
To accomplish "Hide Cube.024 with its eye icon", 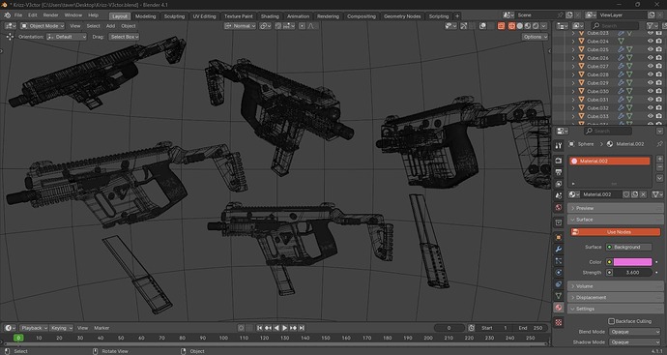I will tap(650, 42).
